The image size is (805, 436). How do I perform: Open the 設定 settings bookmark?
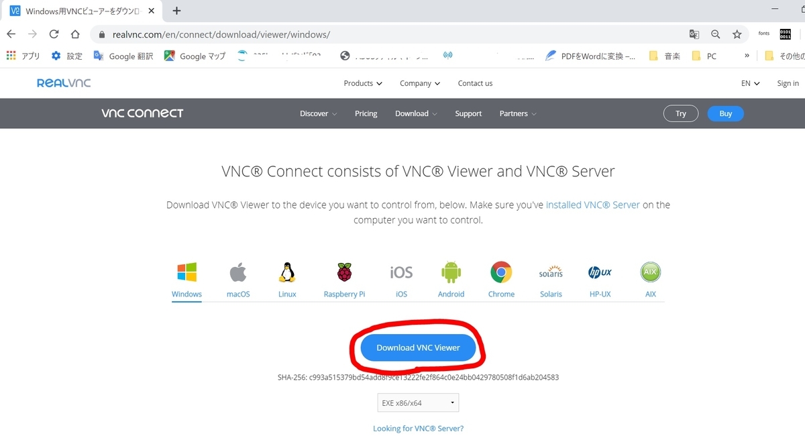point(66,56)
